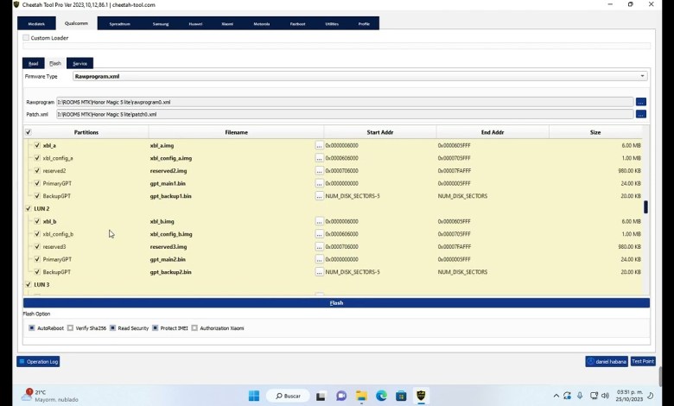This screenshot has height=406, width=674.
Task: Browse file for gpt_main1.bin row
Action: pos(319,183)
